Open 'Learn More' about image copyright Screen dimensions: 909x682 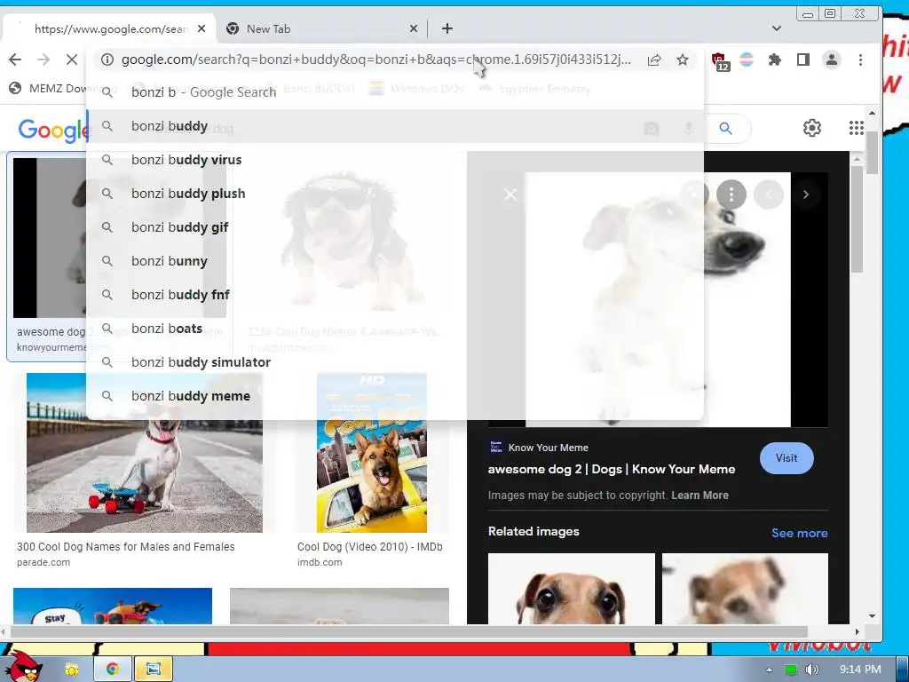(x=700, y=496)
